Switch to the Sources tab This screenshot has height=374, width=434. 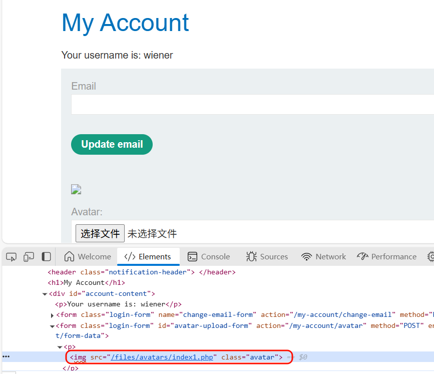(267, 257)
